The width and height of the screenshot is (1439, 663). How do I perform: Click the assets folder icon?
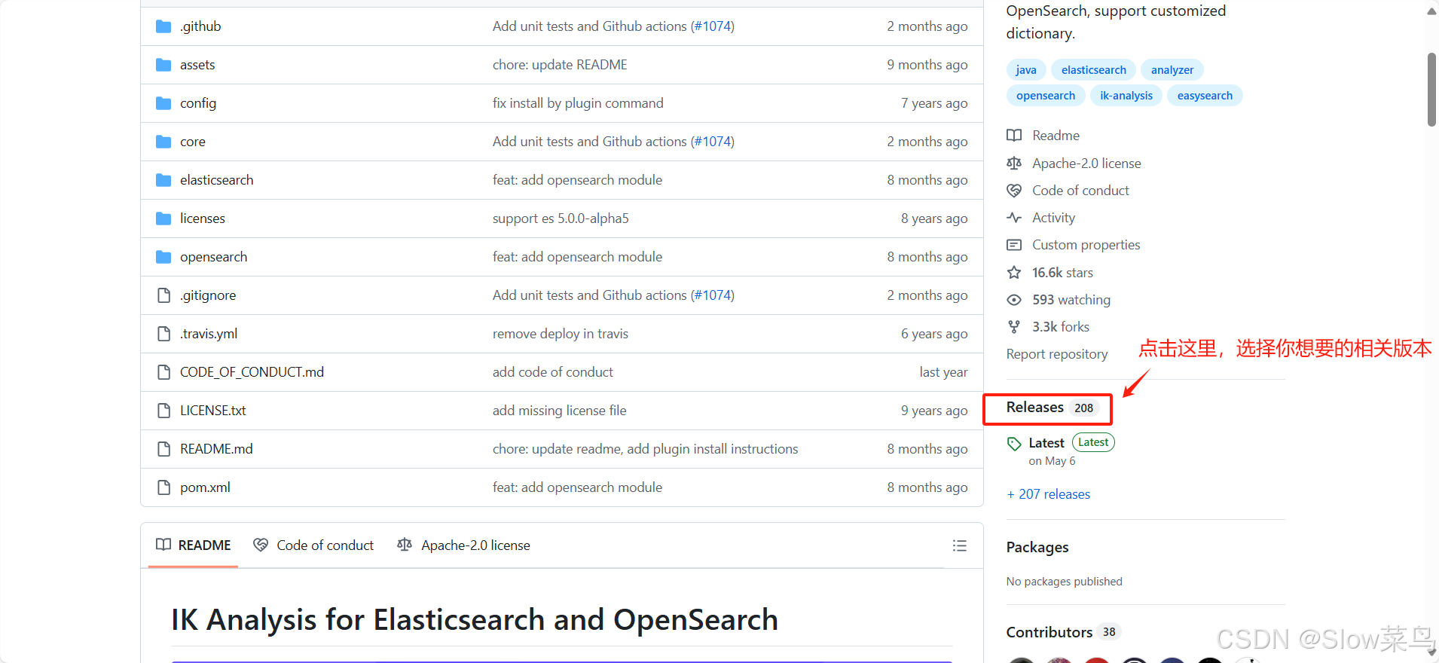tap(163, 65)
